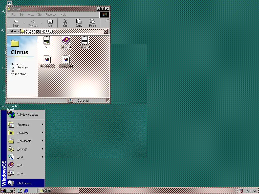Open the Back history dropdown arrow
This screenshot has height=194, width=259.
(x=25, y=23)
